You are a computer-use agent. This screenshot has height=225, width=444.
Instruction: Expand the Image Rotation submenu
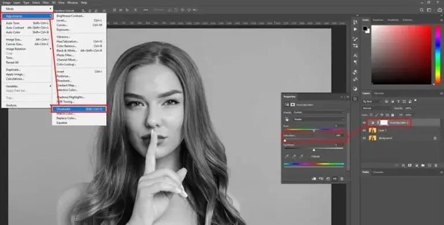pos(27,49)
